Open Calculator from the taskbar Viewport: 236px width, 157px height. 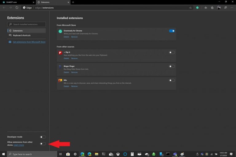[x=132, y=154]
